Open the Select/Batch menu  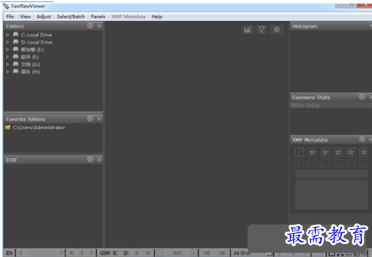71,17
